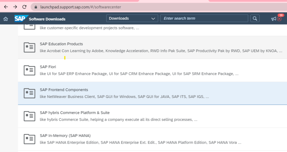Click the SAP In-Memory folder icon

coord(29,139)
